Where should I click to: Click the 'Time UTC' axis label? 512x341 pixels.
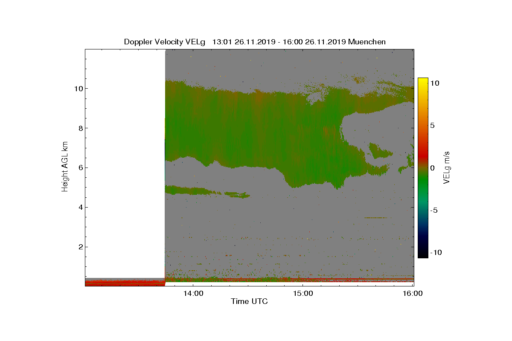point(249,301)
